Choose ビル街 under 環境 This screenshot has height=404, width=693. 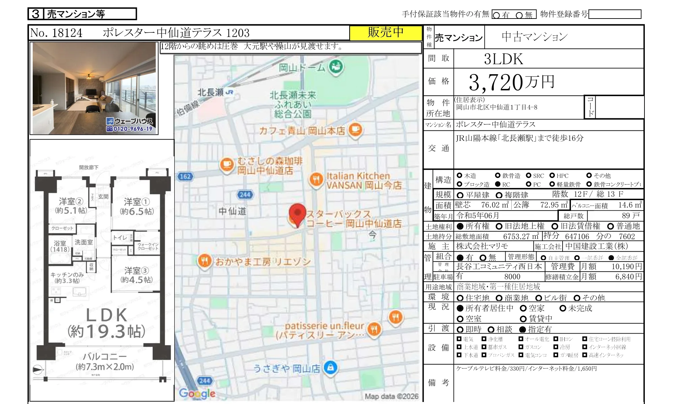(539, 298)
